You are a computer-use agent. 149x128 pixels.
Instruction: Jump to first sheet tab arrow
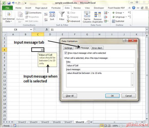[4, 122]
